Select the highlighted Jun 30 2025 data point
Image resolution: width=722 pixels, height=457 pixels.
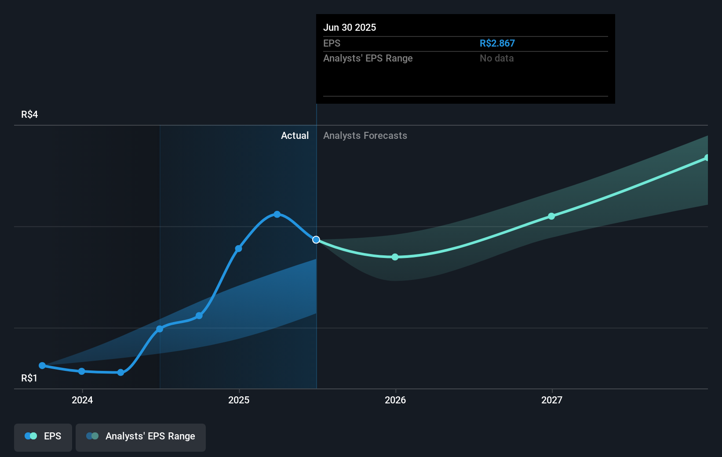coord(316,239)
